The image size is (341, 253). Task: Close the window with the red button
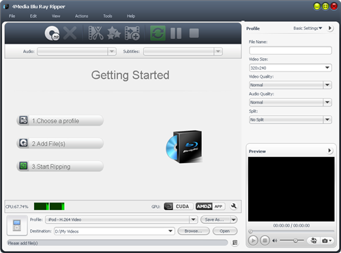tap(333, 6)
